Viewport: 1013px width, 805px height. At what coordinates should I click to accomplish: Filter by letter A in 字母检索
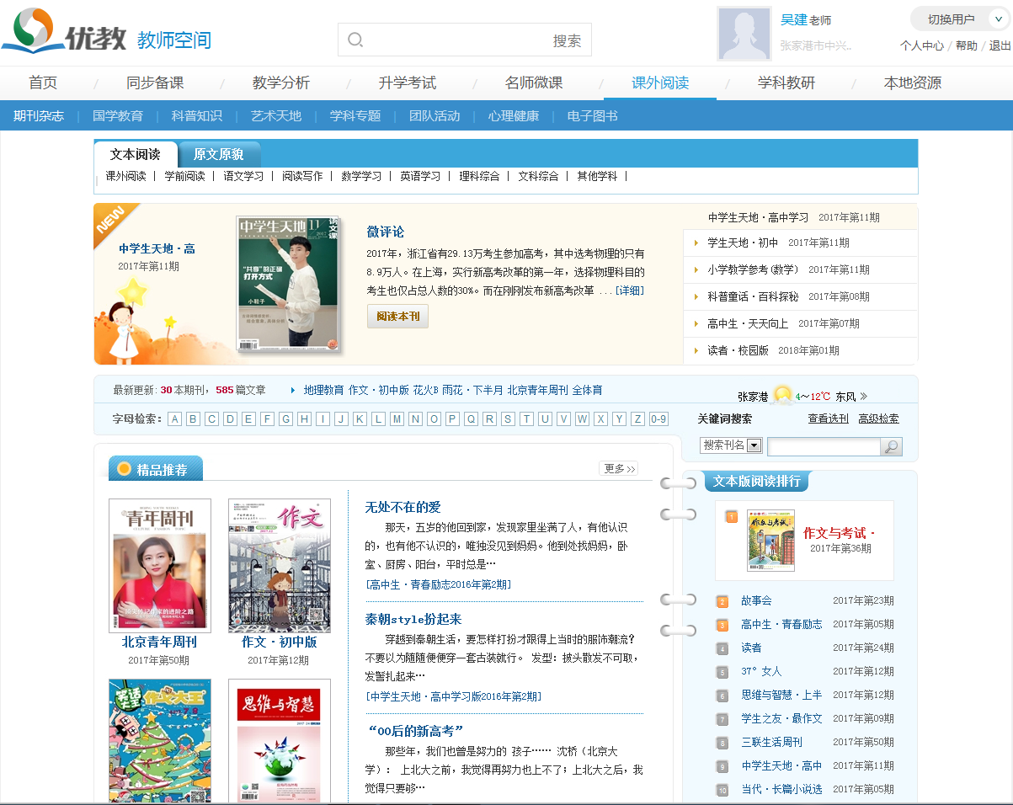pos(174,419)
